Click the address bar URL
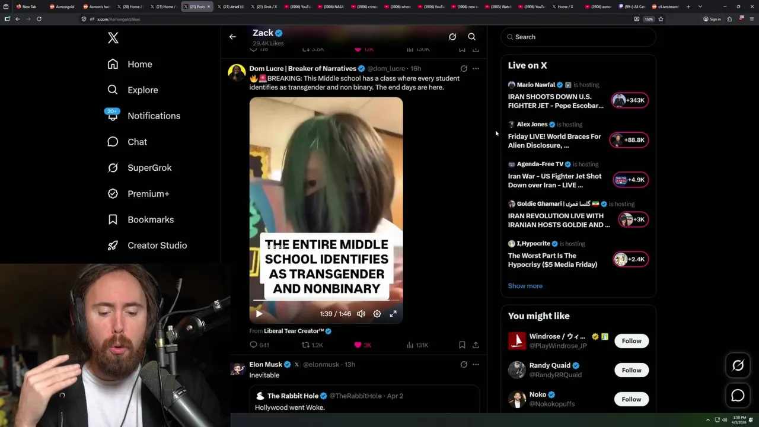The height and width of the screenshot is (427, 759). (119, 19)
